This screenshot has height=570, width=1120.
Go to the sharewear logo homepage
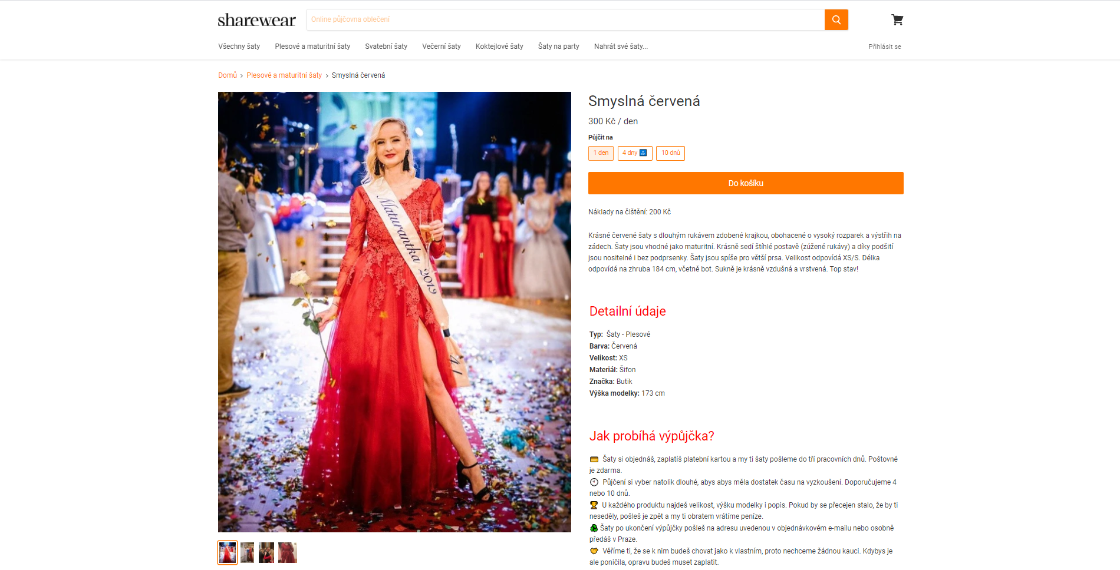(257, 20)
